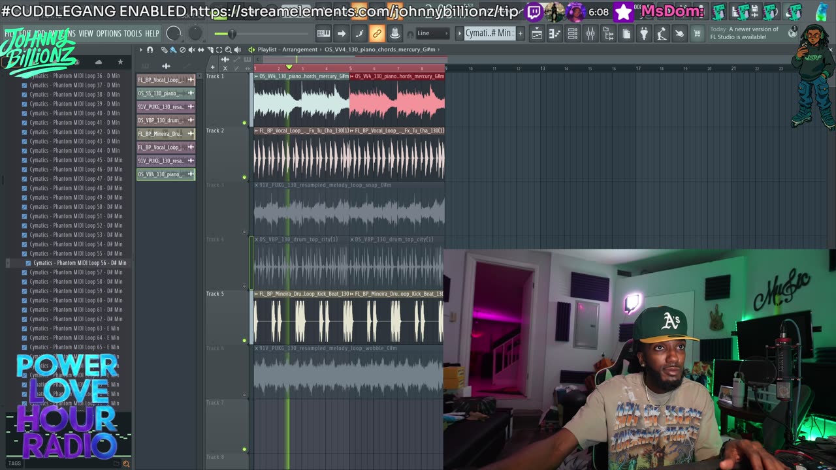Click the plus button above Track 1

click(212, 67)
